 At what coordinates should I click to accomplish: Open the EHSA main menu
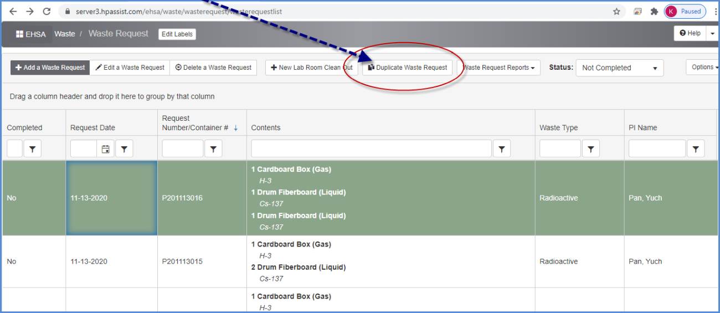[x=32, y=34]
